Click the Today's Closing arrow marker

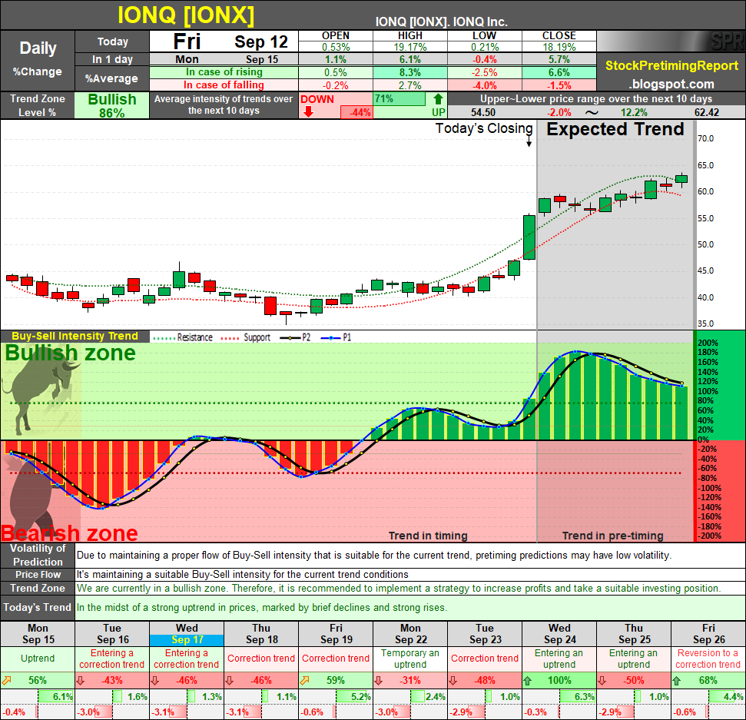point(529,142)
